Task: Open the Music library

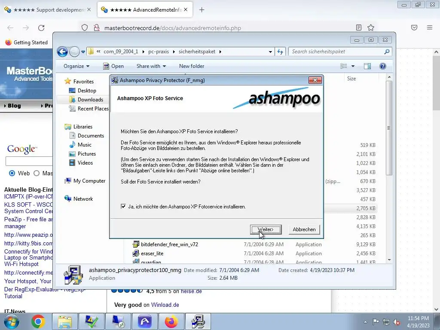Action: pyautogui.click(x=84, y=145)
